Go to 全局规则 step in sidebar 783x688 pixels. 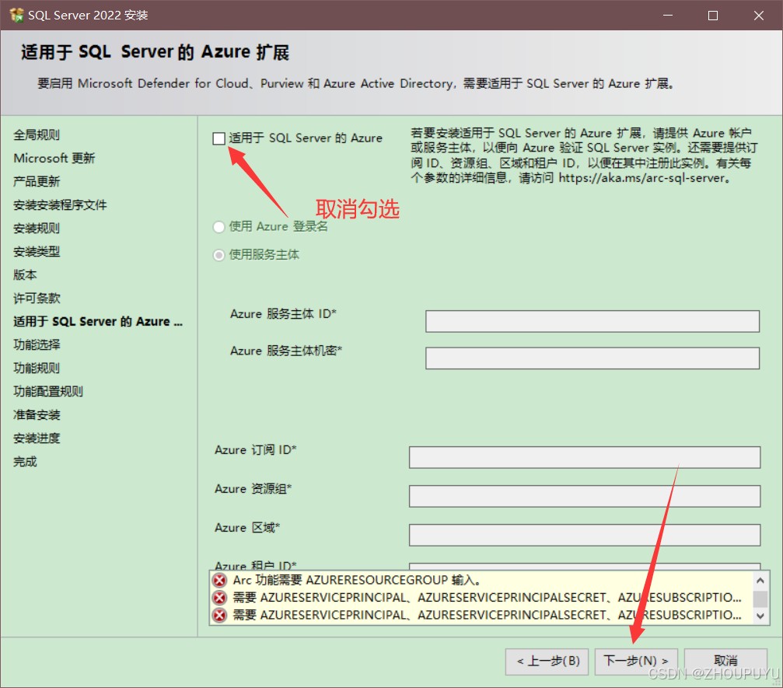(37, 134)
